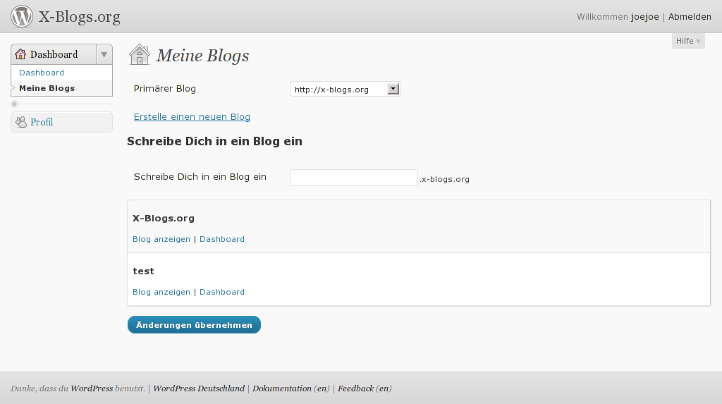Click the Meine Blogs page title
Screen dimensions: 722x404
(x=202, y=56)
